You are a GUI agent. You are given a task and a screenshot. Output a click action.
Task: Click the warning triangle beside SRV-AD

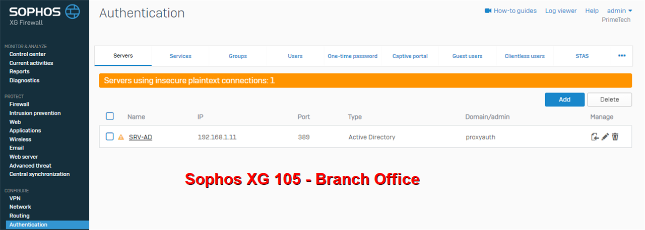pos(121,137)
